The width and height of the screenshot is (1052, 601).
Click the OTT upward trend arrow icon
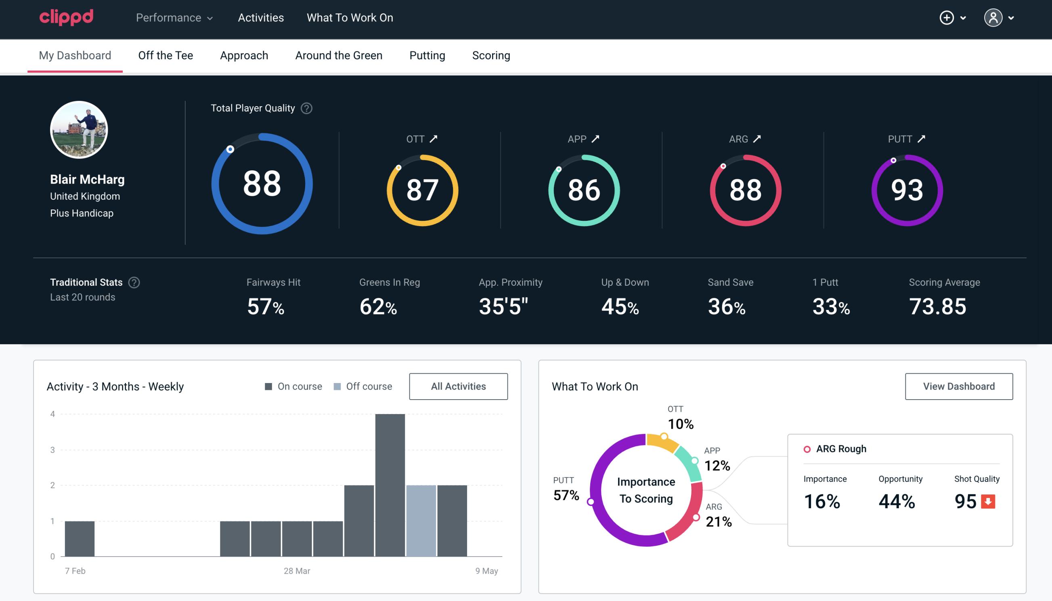point(434,139)
